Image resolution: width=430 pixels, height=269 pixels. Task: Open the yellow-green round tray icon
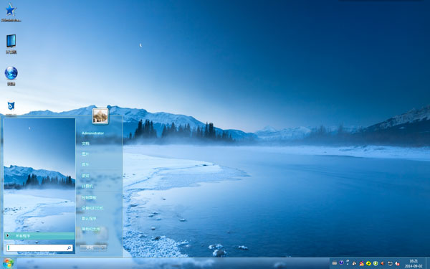tap(368, 263)
